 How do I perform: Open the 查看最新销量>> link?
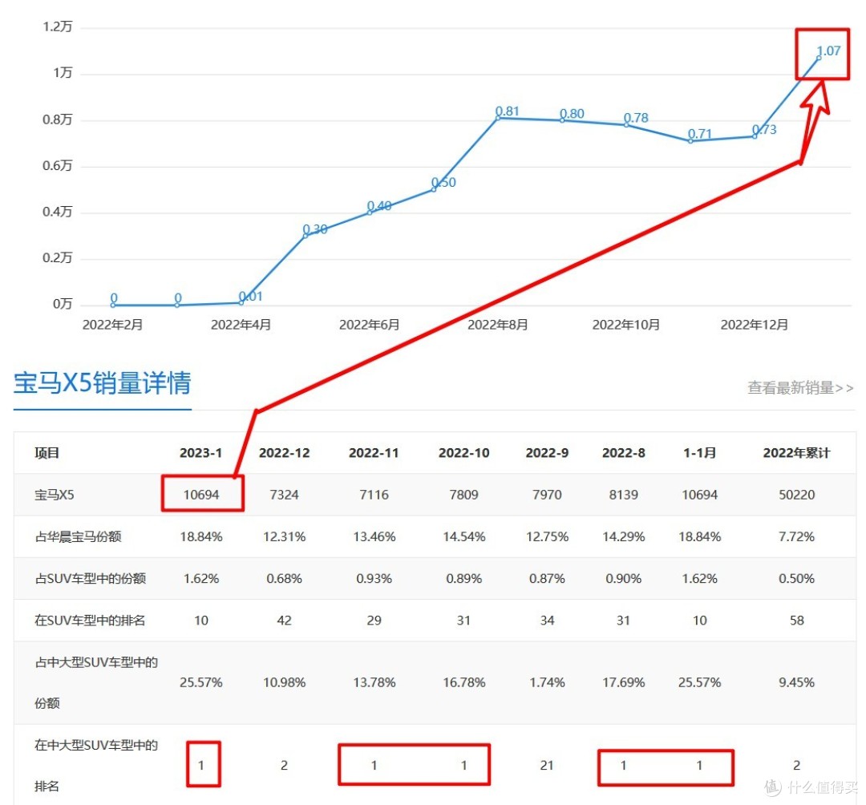click(x=800, y=387)
